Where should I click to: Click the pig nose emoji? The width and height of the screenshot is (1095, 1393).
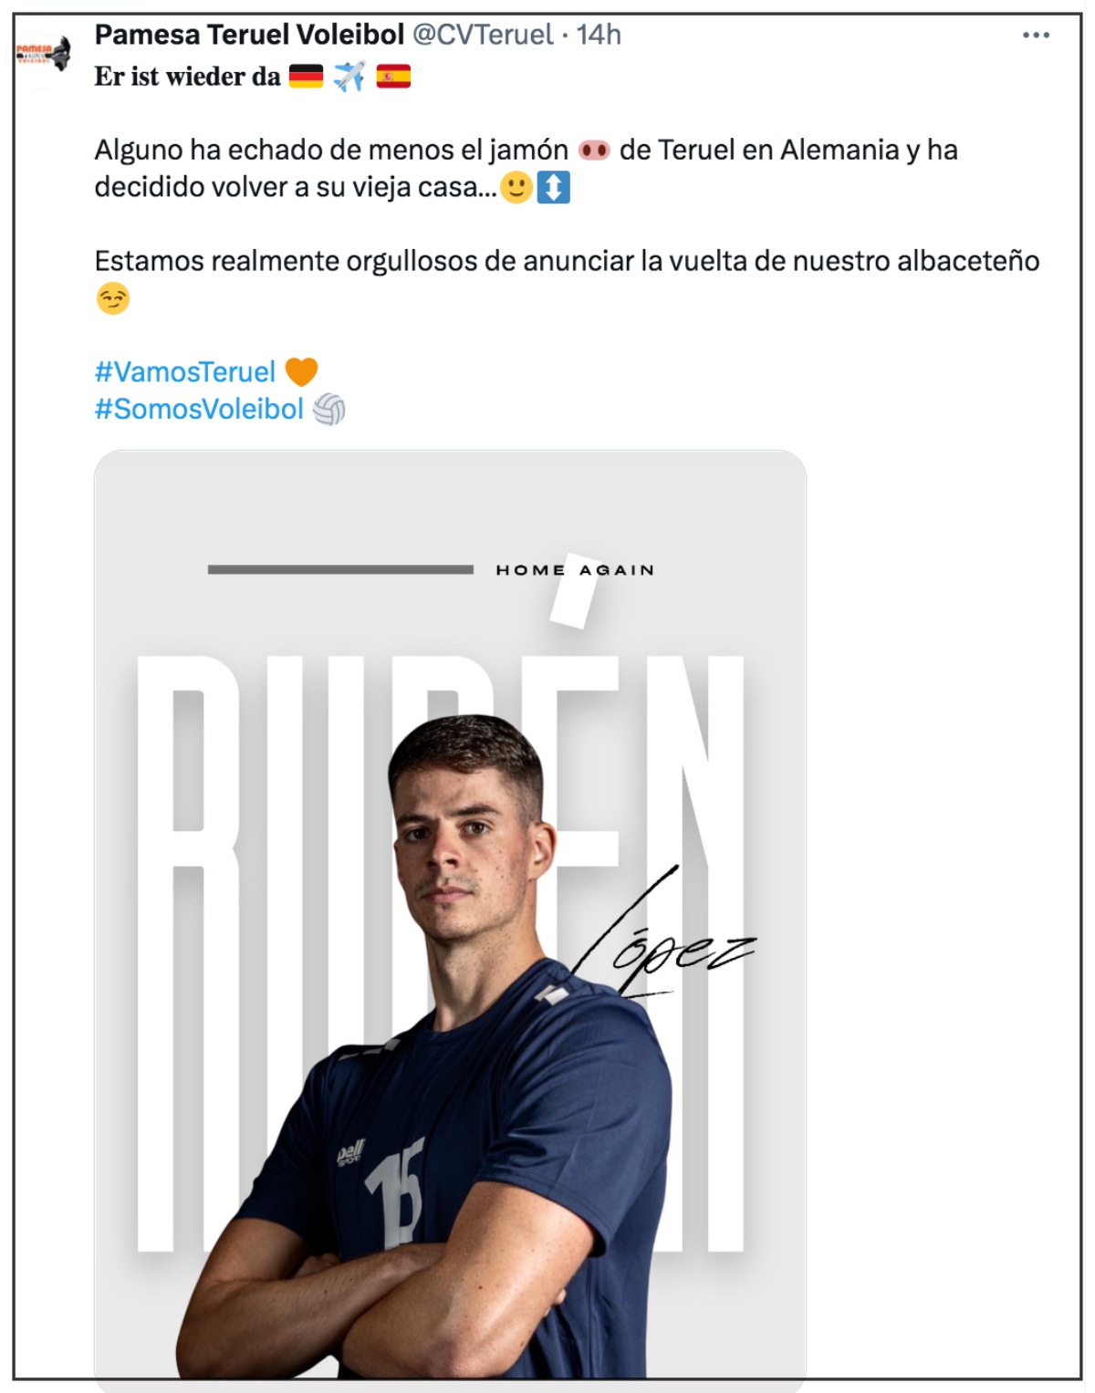coord(594,151)
